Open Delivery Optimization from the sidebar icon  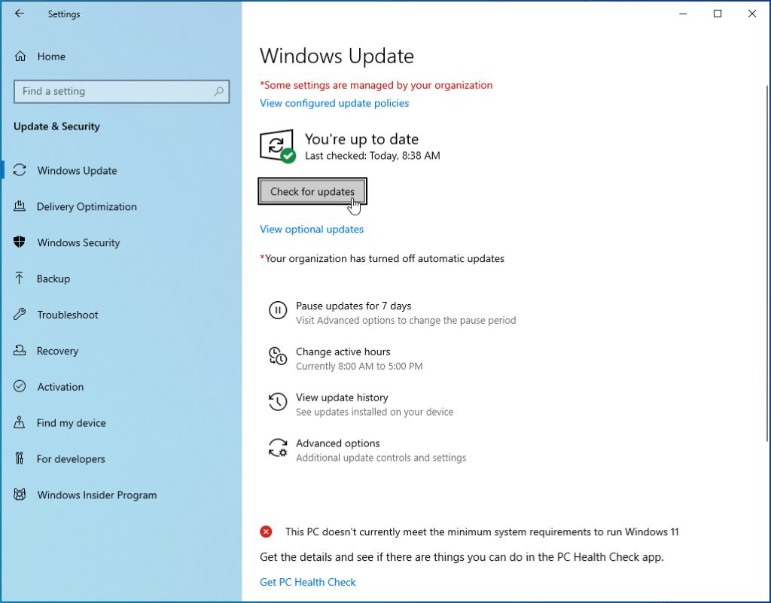[20, 206]
